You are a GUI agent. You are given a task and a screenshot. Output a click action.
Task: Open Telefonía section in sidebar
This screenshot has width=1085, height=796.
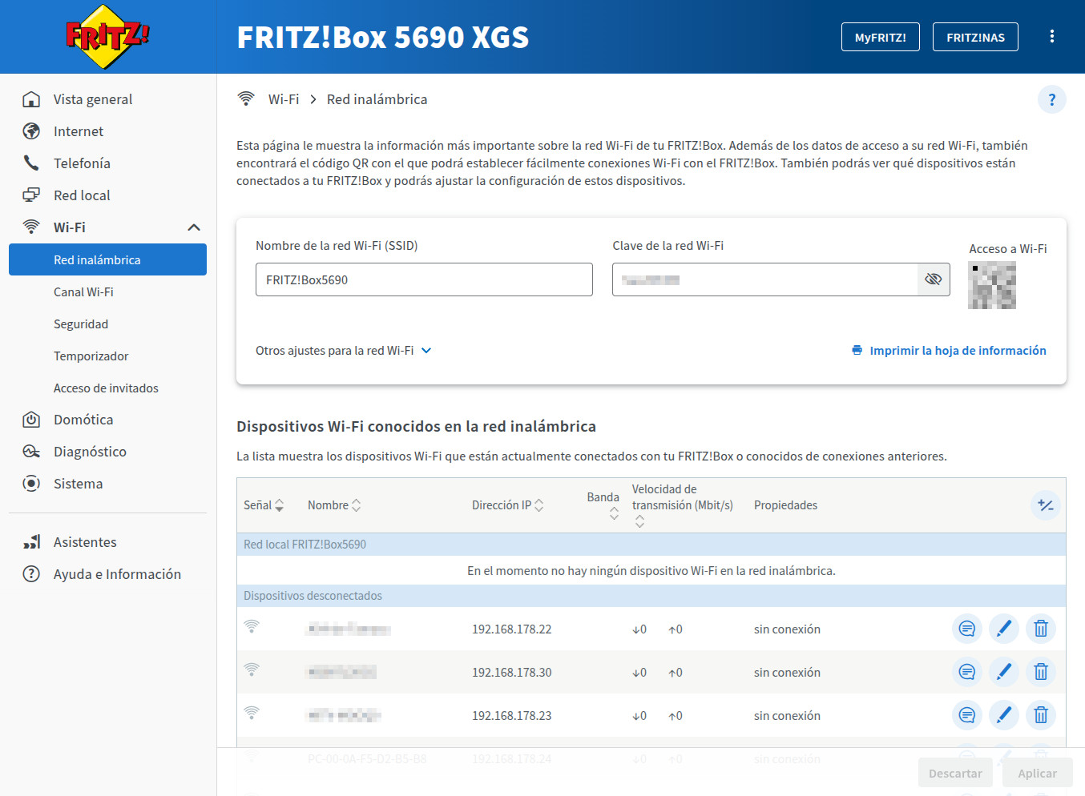point(107,163)
